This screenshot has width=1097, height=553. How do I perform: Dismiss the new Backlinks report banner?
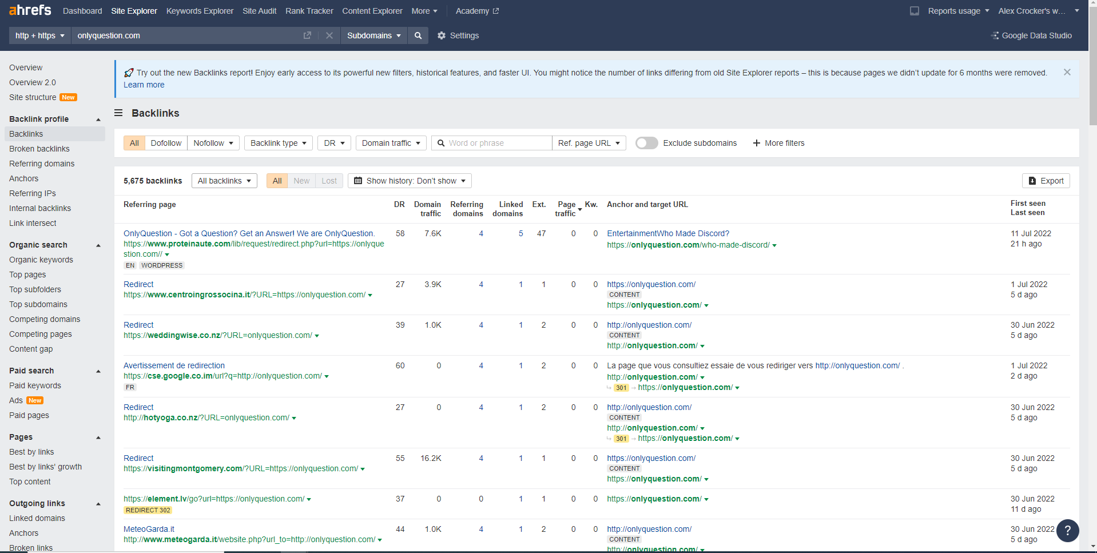1067,72
